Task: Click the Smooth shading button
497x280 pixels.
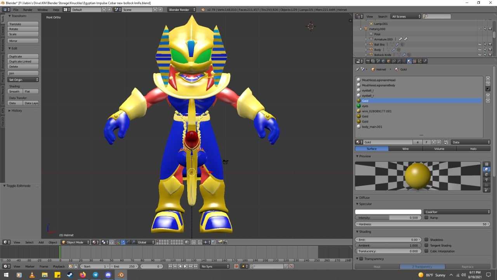Action: (x=14, y=91)
